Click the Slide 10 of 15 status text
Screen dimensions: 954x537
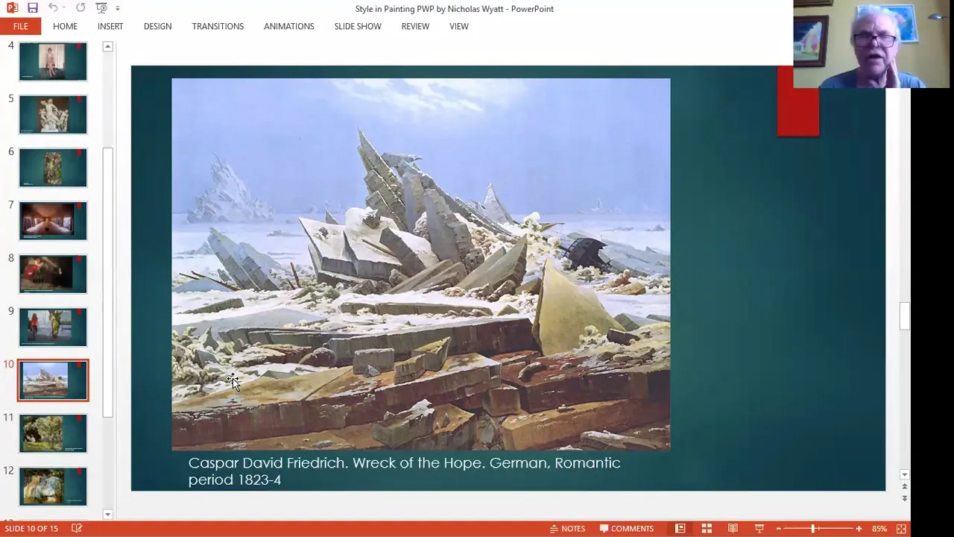(x=31, y=528)
